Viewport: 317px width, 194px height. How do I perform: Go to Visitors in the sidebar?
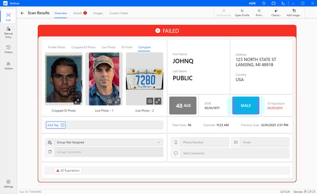pyautogui.click(x=8, y=65)
